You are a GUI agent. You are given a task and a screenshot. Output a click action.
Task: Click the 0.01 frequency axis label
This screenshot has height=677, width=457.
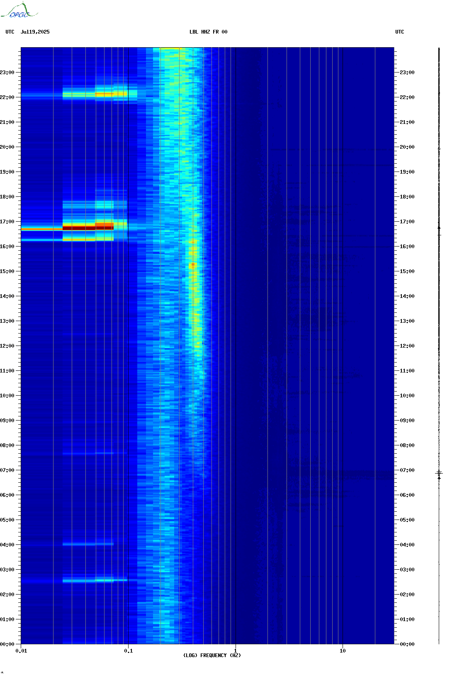click(x=21, y=651)
